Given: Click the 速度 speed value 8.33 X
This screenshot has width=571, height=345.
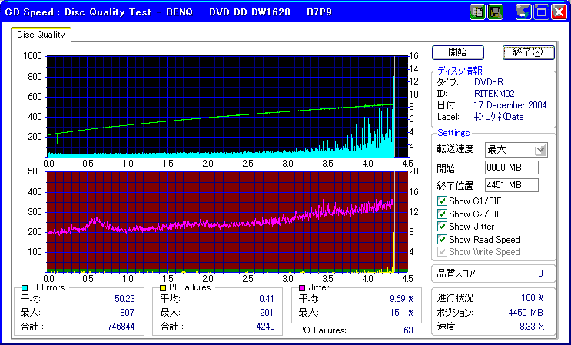Looking at the screenshot, I should click(x=532, y=327).
